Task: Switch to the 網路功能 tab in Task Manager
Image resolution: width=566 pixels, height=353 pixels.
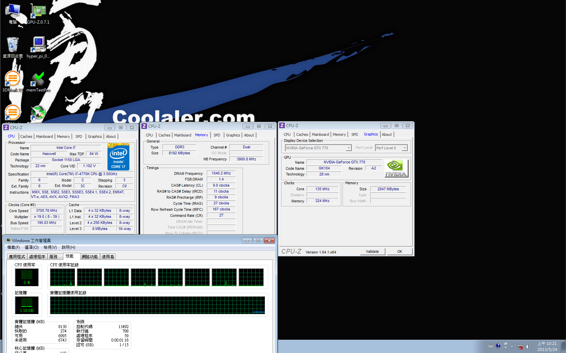Action: tap(90, 257)
